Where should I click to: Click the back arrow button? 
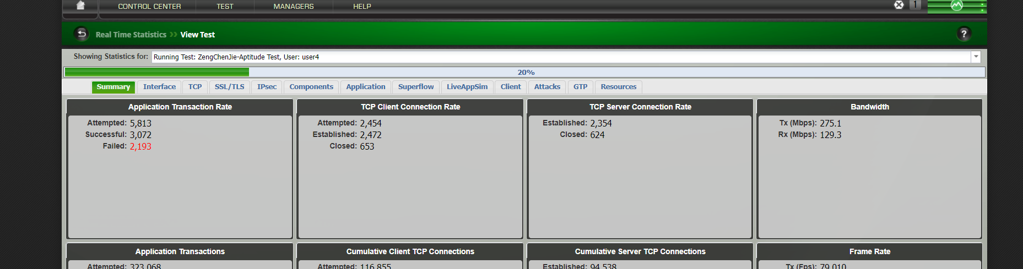click(x=82, y=34)
